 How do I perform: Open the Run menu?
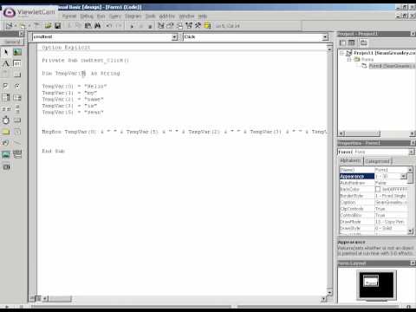pyautogui.click(x=101, y=16)
